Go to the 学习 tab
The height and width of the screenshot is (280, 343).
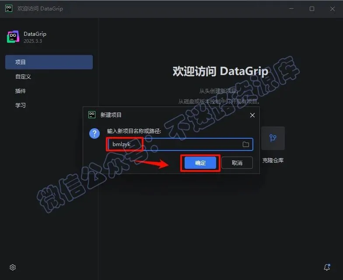[21, 106]
